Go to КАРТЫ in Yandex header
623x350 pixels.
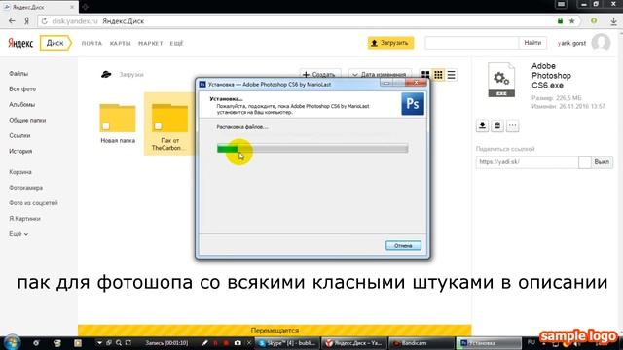[121, 43]
